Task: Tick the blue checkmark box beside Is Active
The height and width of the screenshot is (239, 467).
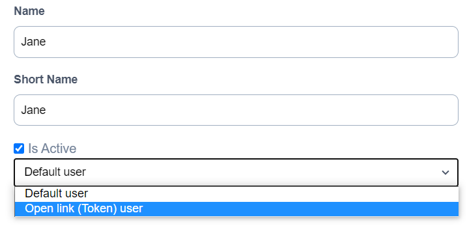Action: point(19,148)
